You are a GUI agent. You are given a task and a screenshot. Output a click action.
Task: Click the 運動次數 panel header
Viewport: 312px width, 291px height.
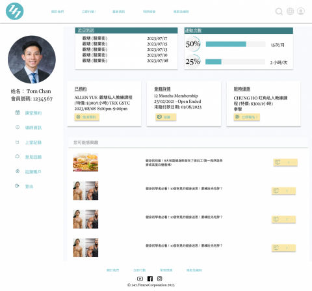click(x=239, y=31)
